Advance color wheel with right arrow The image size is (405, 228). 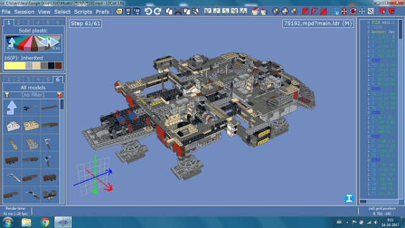[54, 42]
